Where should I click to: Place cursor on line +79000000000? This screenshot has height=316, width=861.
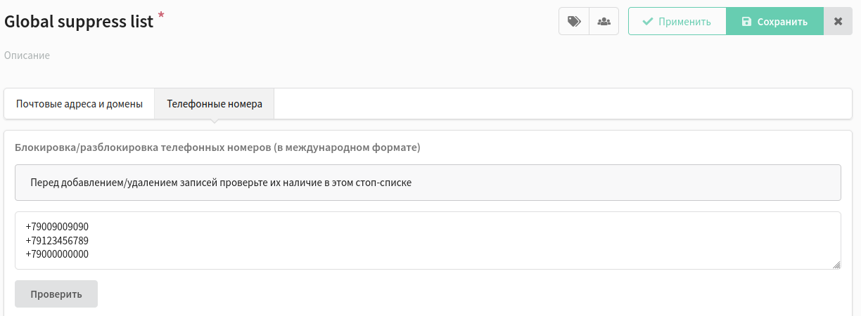[x=57, y=254]
